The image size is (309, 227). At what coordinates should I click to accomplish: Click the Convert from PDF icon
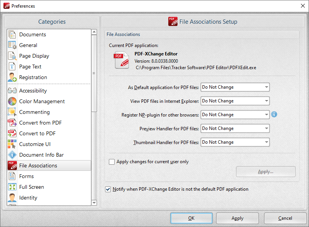12,123
